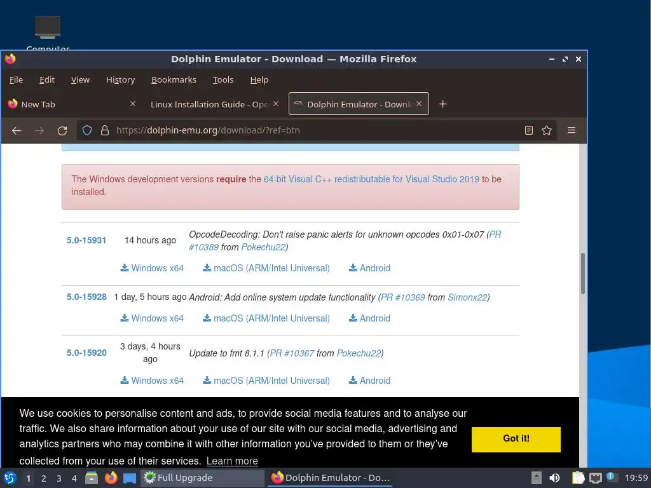Close the Linux Installation Guide tab
This screenshot has width=651, height=488.
click(276, 104)
